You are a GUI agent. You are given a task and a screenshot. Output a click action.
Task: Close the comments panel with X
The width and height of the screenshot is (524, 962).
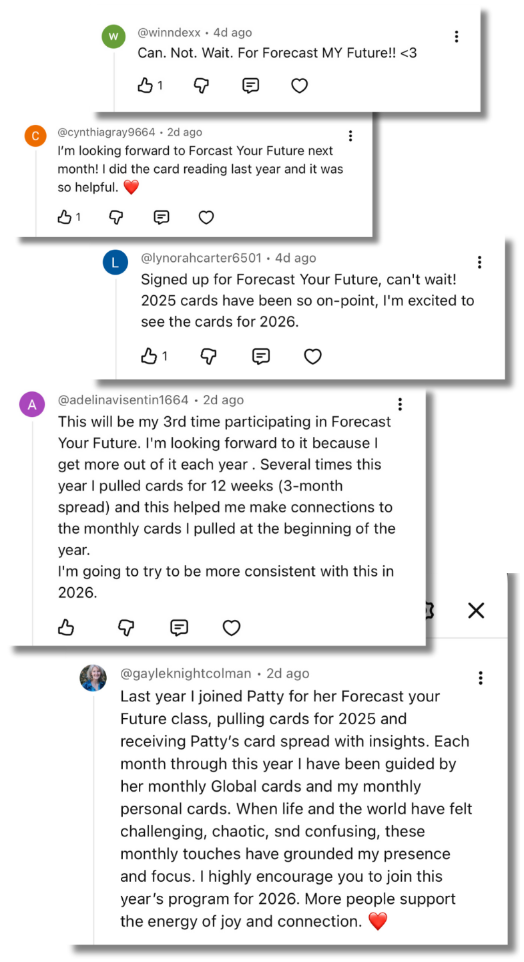[476, 610]
